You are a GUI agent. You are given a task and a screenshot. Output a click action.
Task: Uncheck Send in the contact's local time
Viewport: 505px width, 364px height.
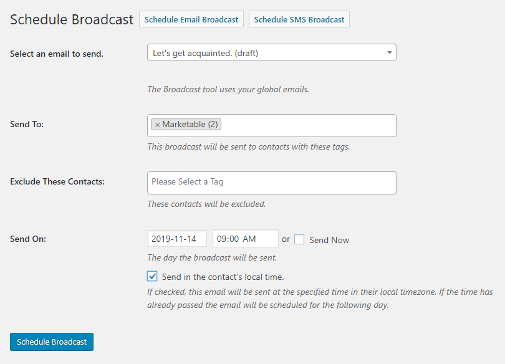(x=152, y=277)
